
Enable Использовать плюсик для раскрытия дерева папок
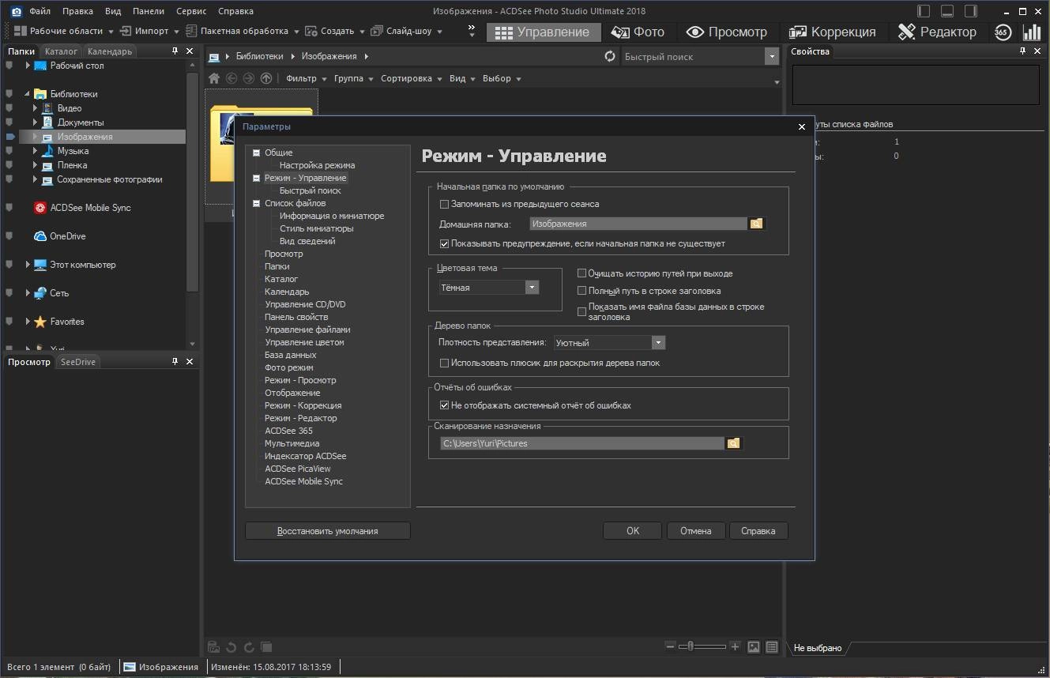(444, 363)
